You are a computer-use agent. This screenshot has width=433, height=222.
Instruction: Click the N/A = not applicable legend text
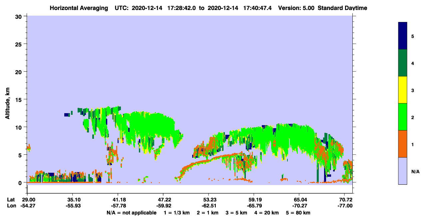click(131, 213)
